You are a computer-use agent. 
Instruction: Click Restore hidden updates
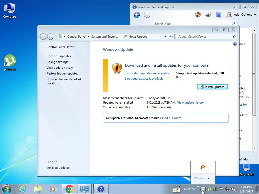coord(62,74)
